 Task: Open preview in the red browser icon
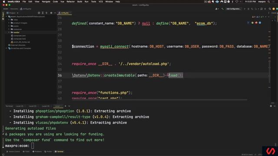pos(256,23)
